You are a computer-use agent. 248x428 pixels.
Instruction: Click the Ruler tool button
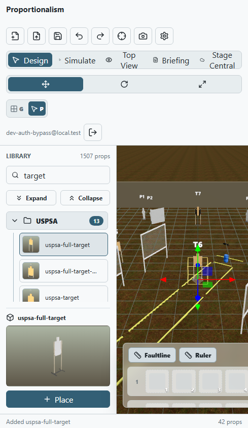[198, 355]
